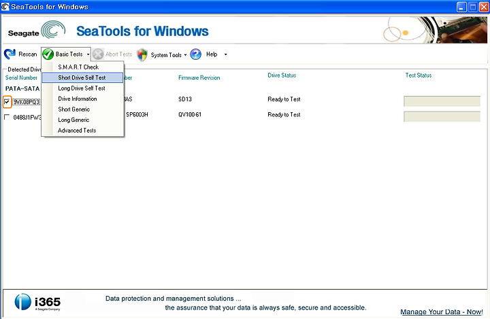Click the Seagate logo in header
Screen dimensions: 490x319
click(x=37, y=30)
